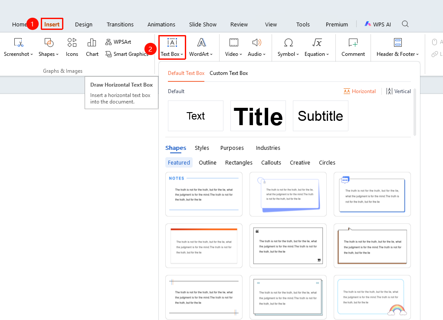Image resolution: width=443 pixels, height=320 pixels.
Task: Click the Text Box icon
Action: click(172, 42)
